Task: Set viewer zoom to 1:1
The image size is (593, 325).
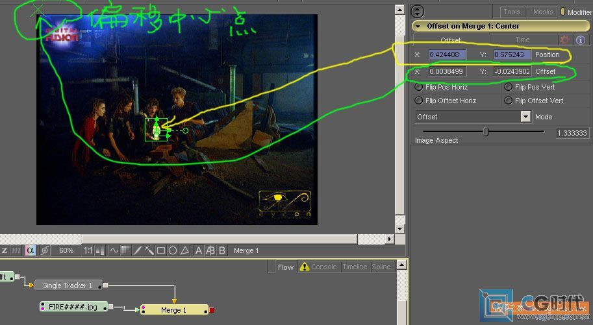Action: (88, 250)
